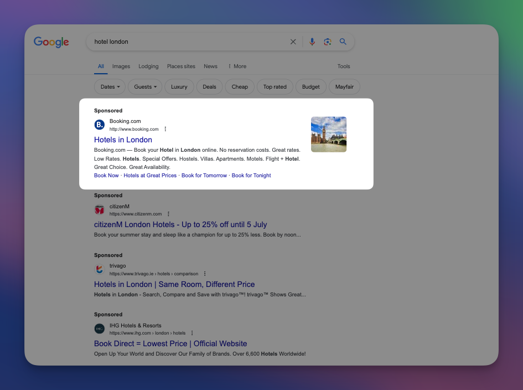Image resolution: width=523 pixels, height=390 pixels.
Task: Open the three-dot menu beside ihg.com URL
Action: (192, 333)
